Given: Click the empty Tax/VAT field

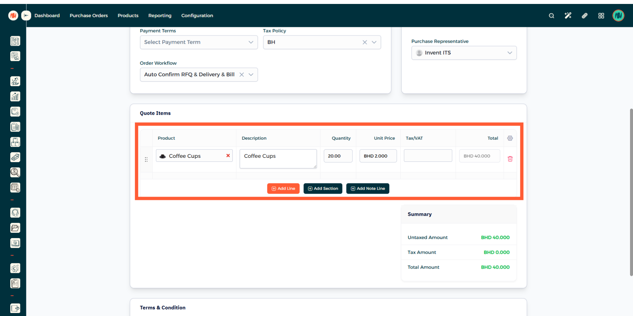Looking at the screenshot, I should 428,156.
